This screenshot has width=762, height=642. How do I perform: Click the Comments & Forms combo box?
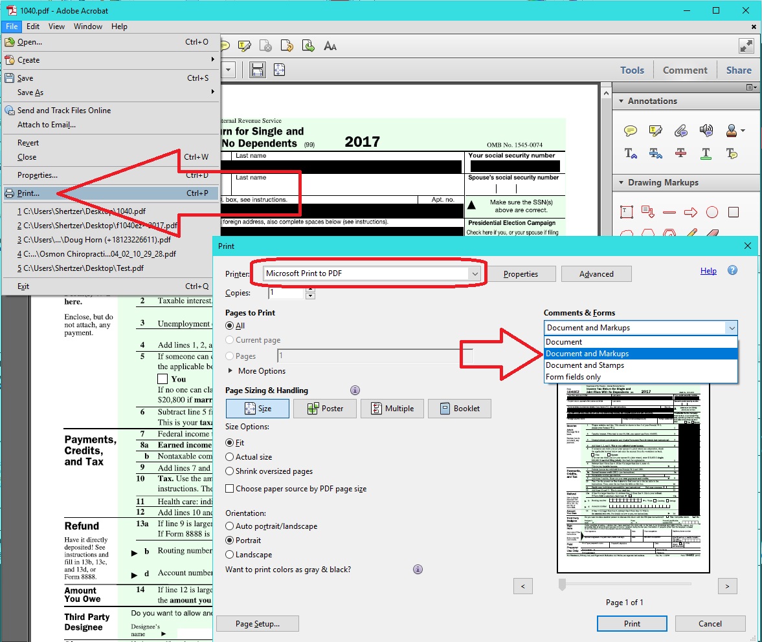tap(640, 328)
